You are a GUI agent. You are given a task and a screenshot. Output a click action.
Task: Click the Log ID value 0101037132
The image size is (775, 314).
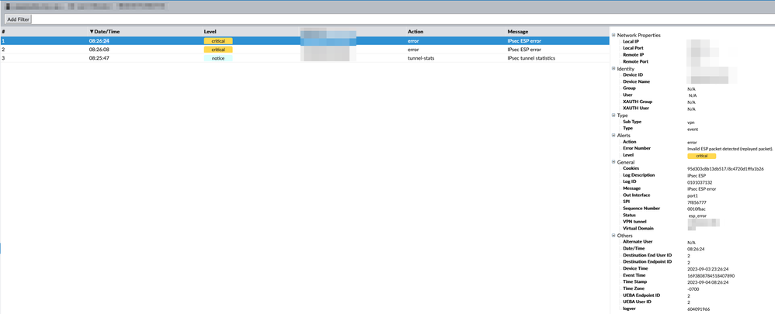coord(700,182)
